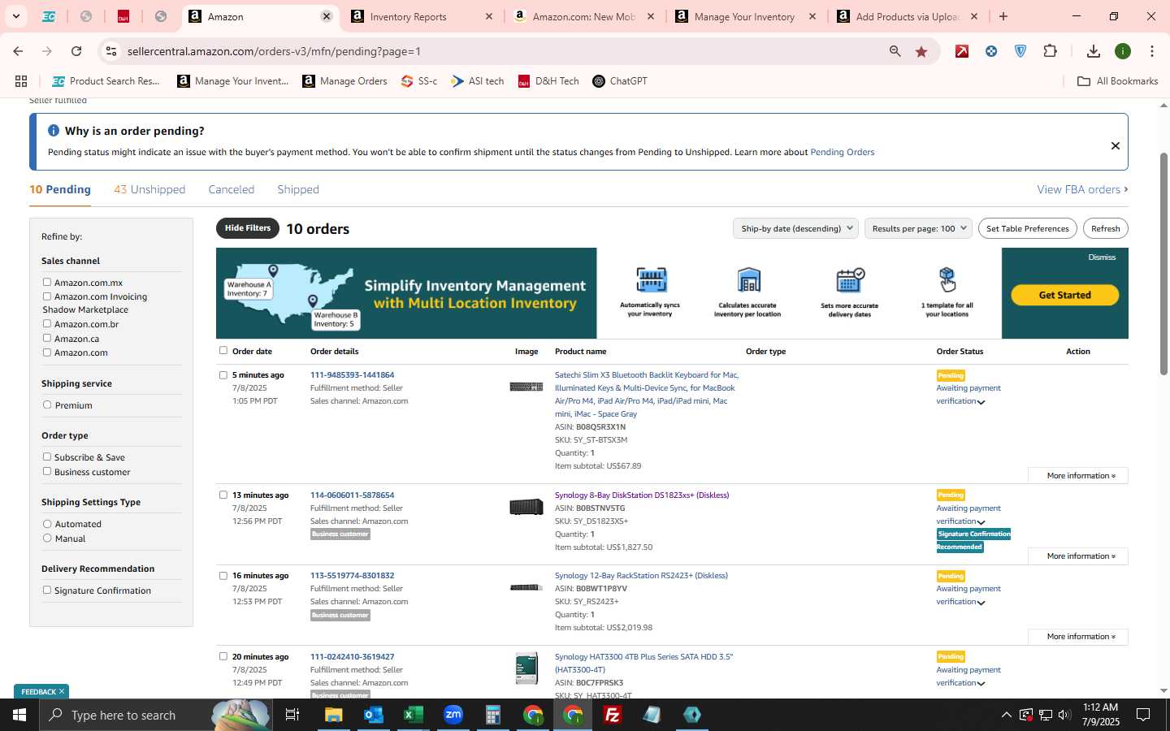Switch to the Shipped tab
The image size is (1170, 731).
click(298, 189)
